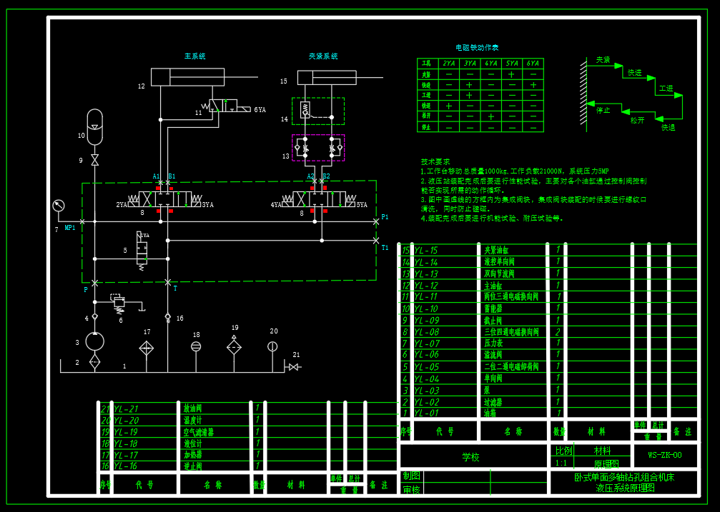Click the A1 port label

pyautogui.click(x=157, y=176)
